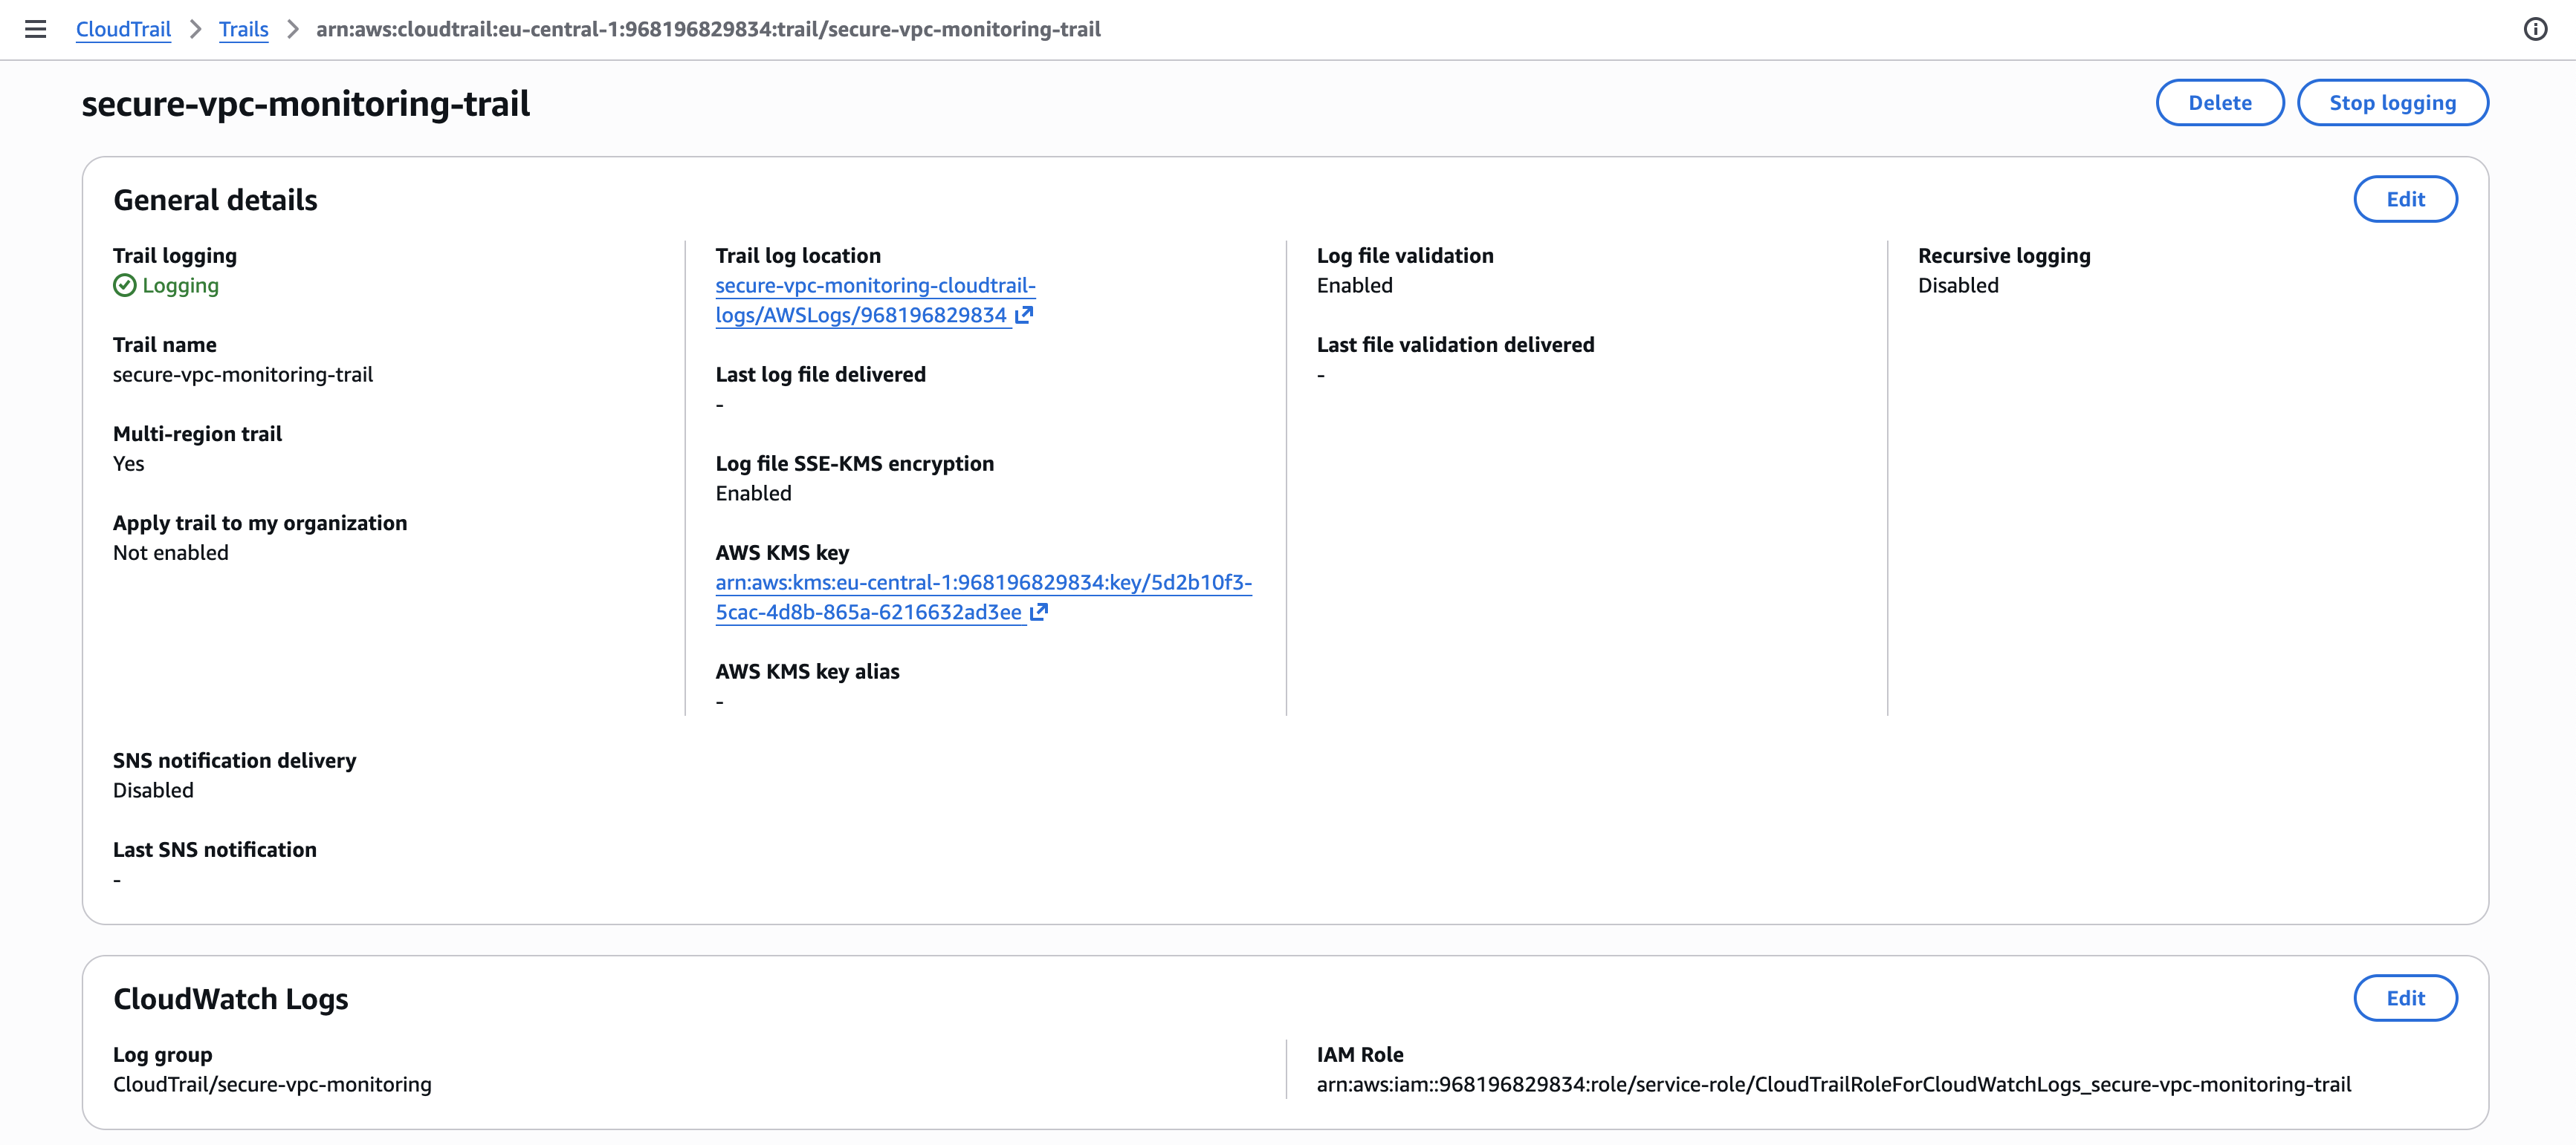Click the Trail name value secure-vpc-monitoring-trail
Image resolution: width=2576 pixels, height=1145 pixels.
pos(243,375)
